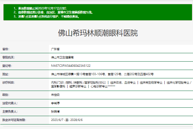Click the notice line about 凌晨1点至凌晨5点 maintenance

pyautogui.click(x=46, y=16)
